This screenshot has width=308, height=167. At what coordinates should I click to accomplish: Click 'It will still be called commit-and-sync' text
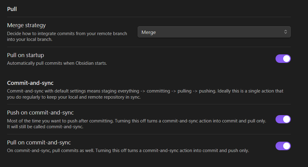pos(45,127)
